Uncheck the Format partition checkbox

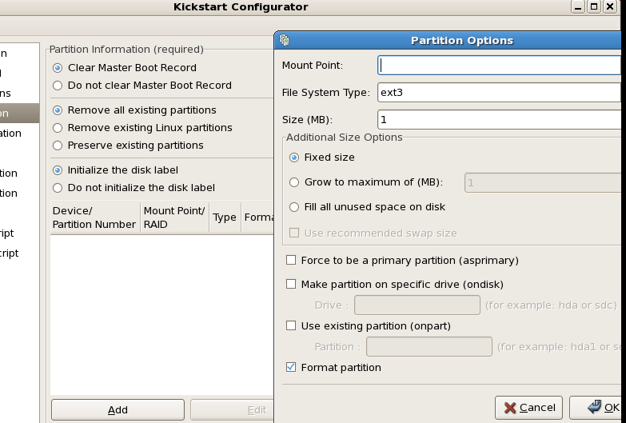tap(291, 368)
